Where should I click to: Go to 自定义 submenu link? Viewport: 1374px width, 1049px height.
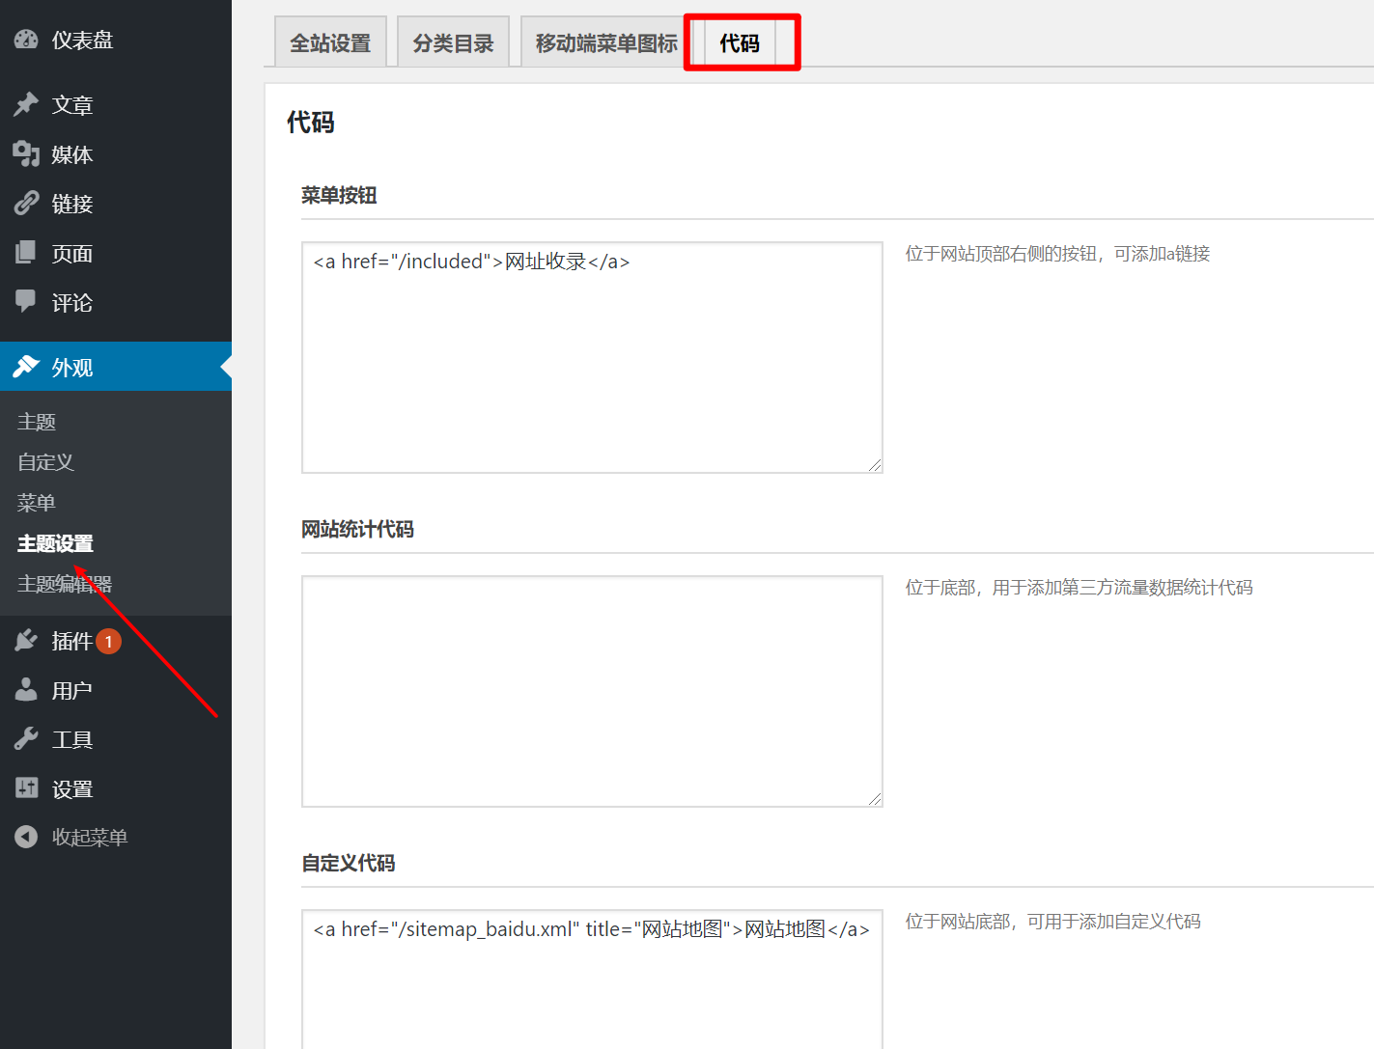point(45,462)
